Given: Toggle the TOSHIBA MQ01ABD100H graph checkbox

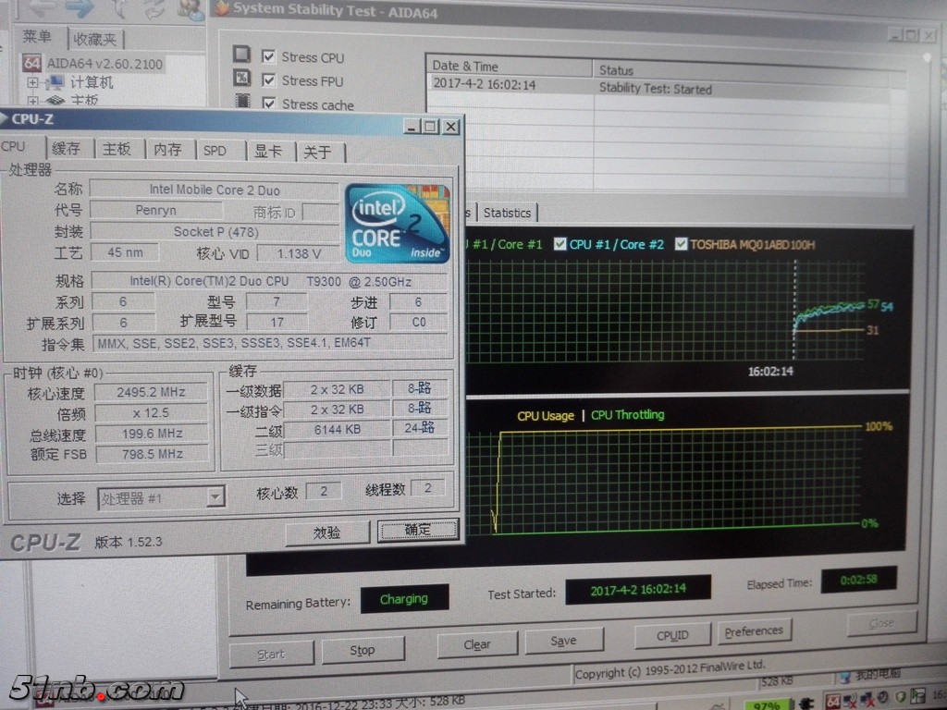Looking at the screenshot, I should [x=682, y=244].
